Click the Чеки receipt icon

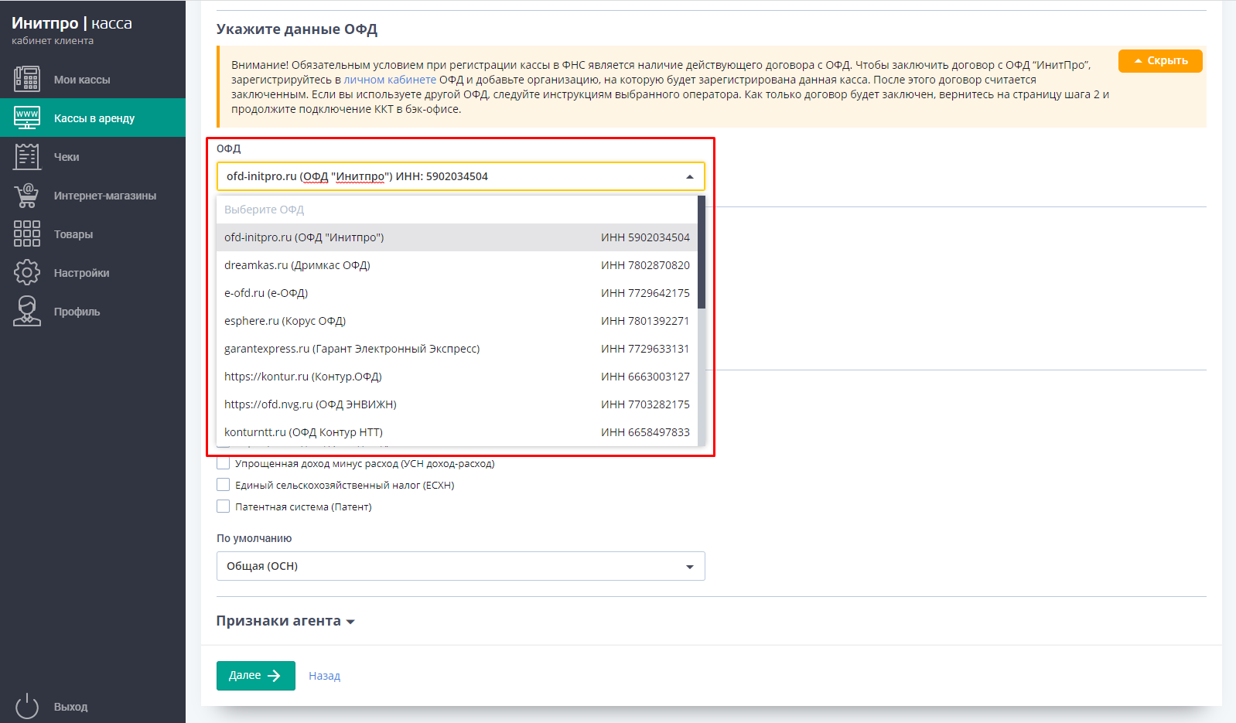click(x=27, y=156)
